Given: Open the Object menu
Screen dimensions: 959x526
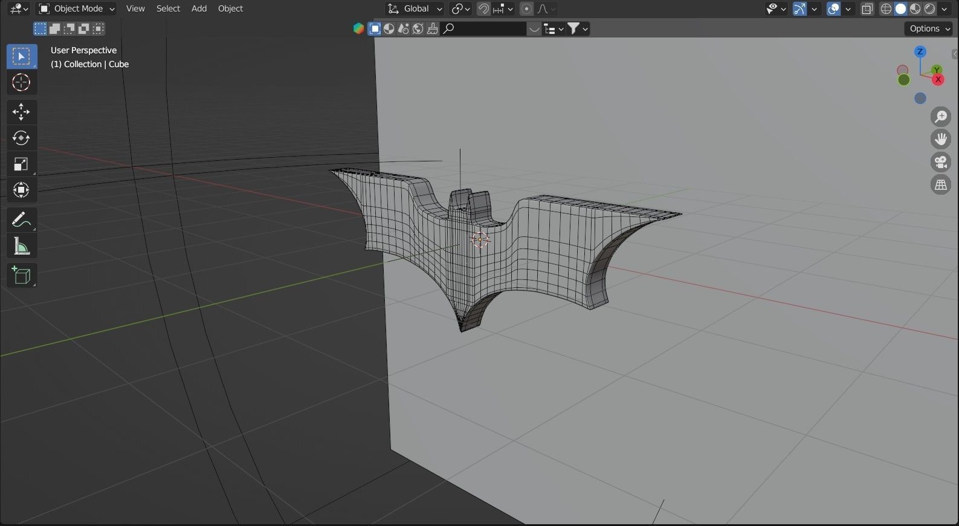Looking at the screenshot, I should (230, 8).
